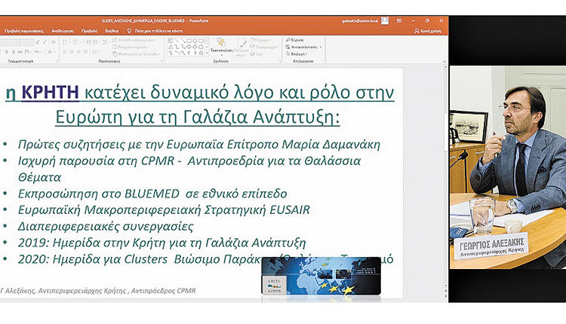Screen dimensions: 566x324
Task: Collapse the ribbon with the chevron
Action: pos(444,61)
